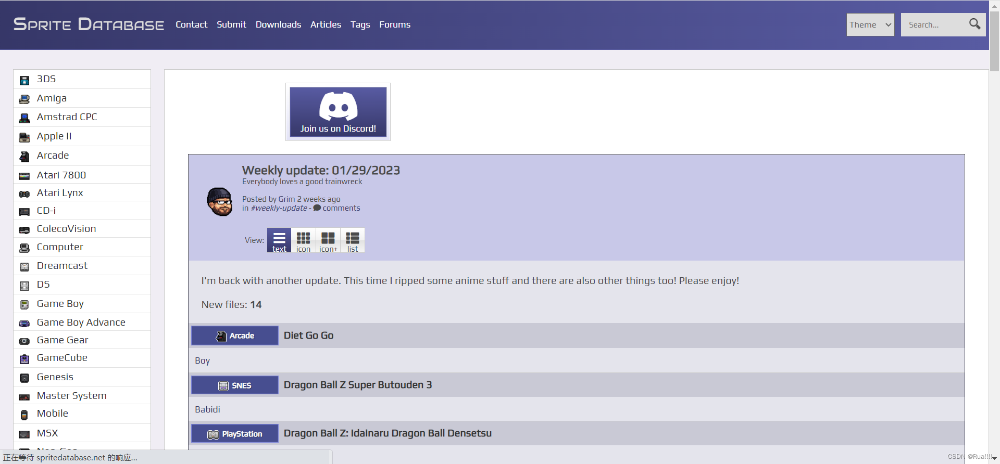Image resolution: width=1000 pixels, height=464 pixels.
Task: Click the Dreamcast icon
Action: (24, 267)
